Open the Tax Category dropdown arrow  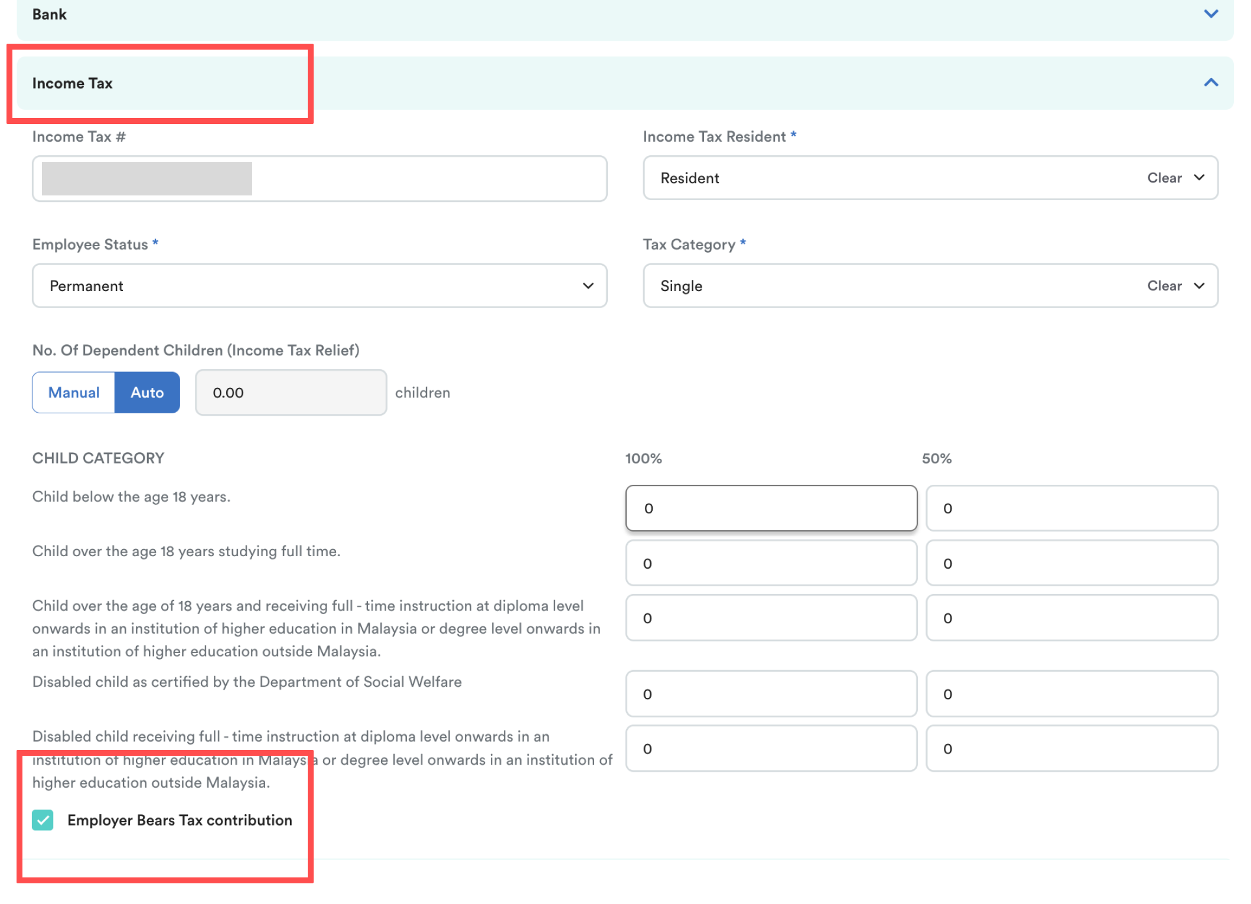[1198, 286]
